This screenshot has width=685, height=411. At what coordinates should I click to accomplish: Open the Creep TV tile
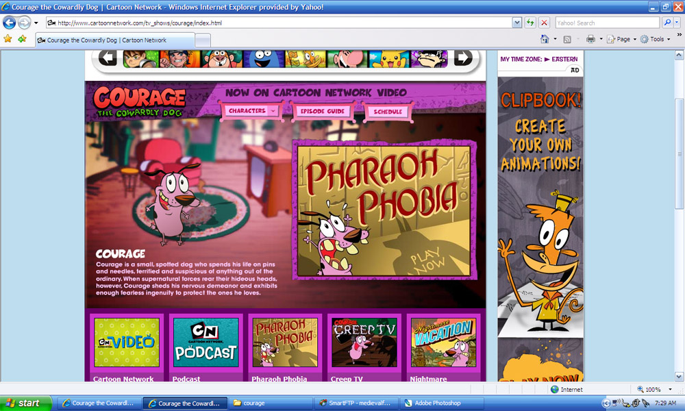364,342
